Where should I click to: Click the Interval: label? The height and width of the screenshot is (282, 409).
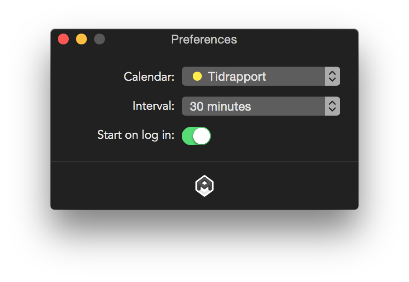point(153,106)
